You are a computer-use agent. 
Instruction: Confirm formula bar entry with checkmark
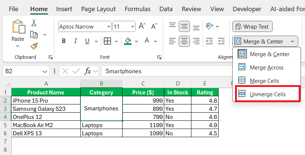click(76, 71)
